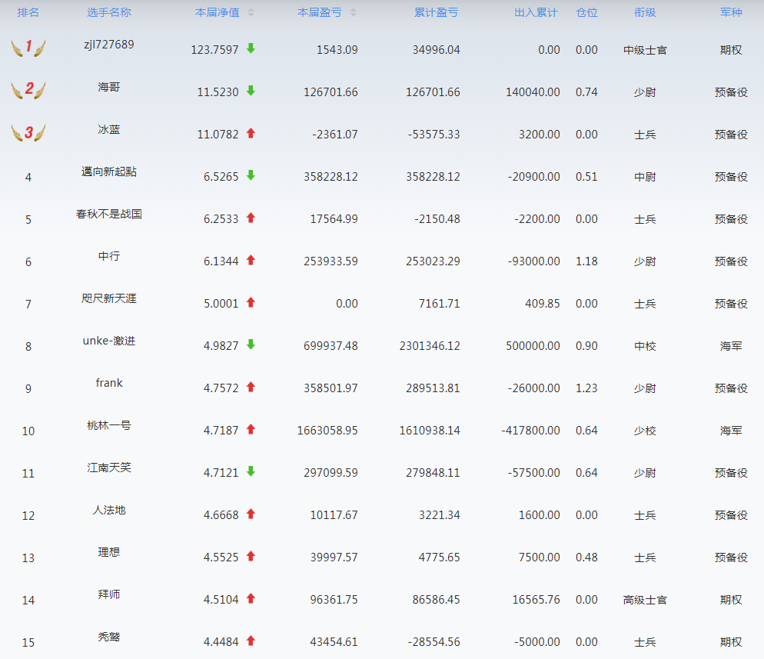Click red up arrow beside 4.5104

(251, 598)
